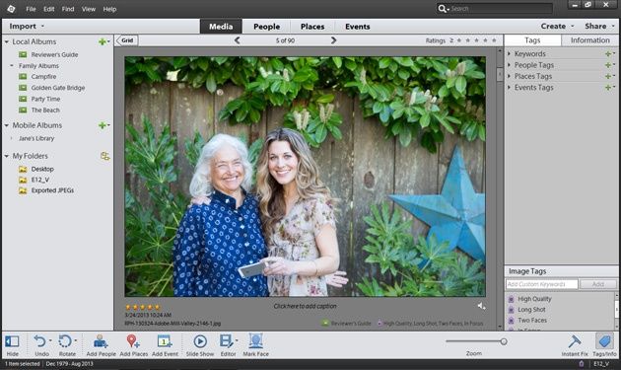621x370 pixels.
Task: Click the folder view icon beside My Folders
Action: pyautogui.click(x=104, y=156)
